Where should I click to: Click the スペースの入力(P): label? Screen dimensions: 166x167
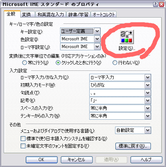point(37,108)
